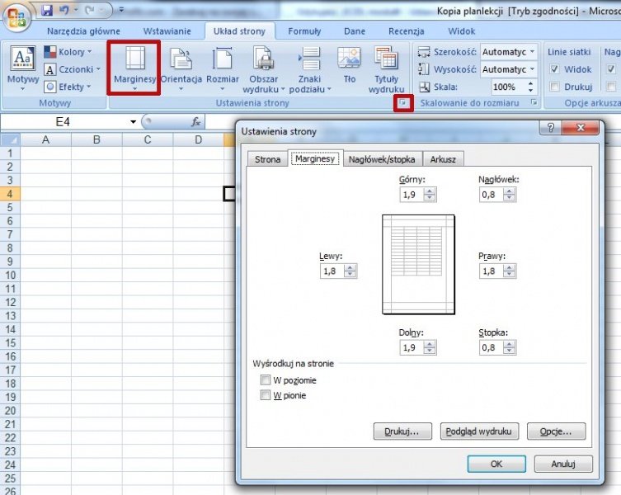621x495 pixels.
Task: Expand the Szerokość width dropdown
Action: coord(533,52)
